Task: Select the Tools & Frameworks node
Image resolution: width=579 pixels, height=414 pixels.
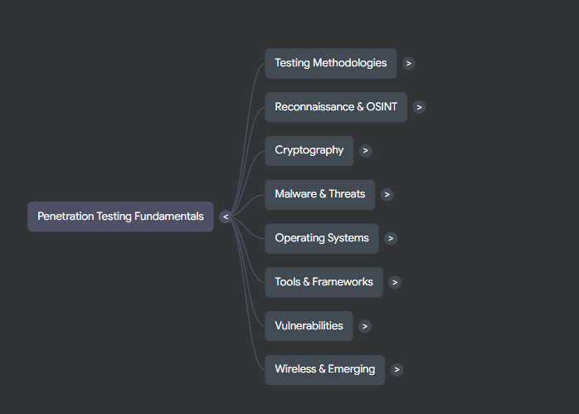Action: pos(324,282)
